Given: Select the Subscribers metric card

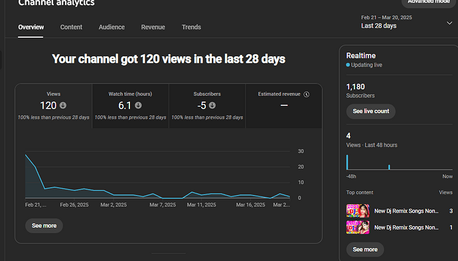Looking at the screenshot, I should pos(207,106).
